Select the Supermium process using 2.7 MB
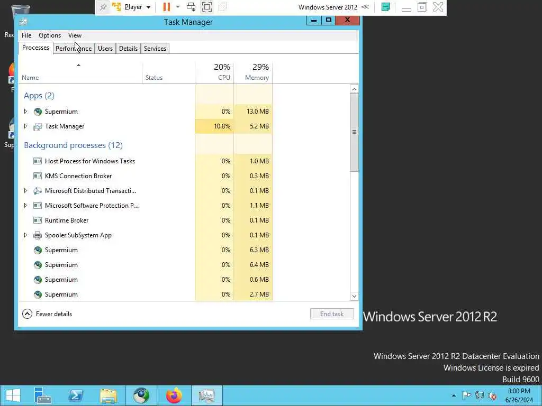542x406 pixels. [145, 294]
